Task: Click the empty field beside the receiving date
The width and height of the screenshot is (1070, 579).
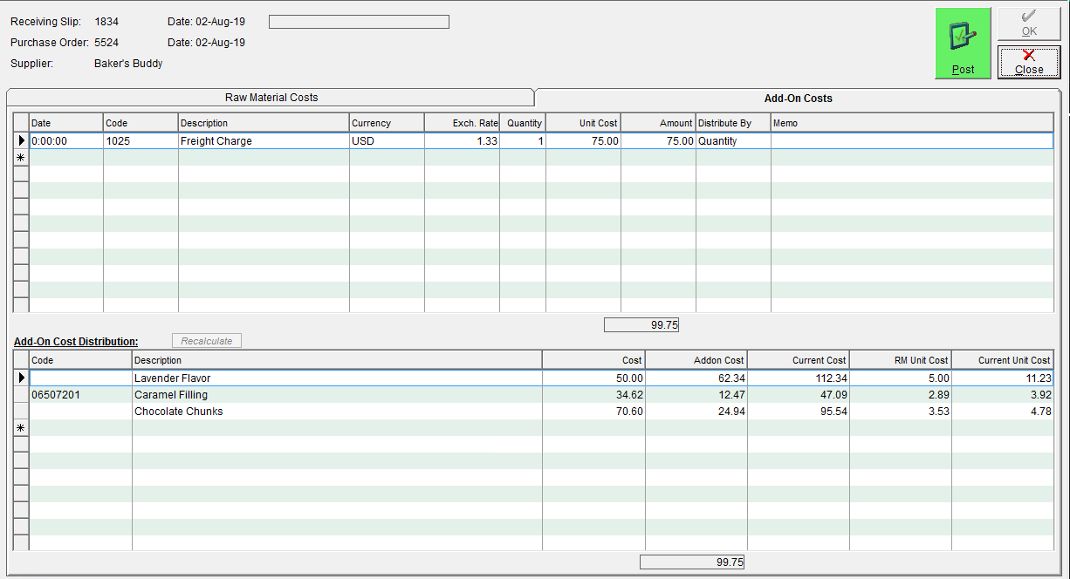Action: point(359,22)
